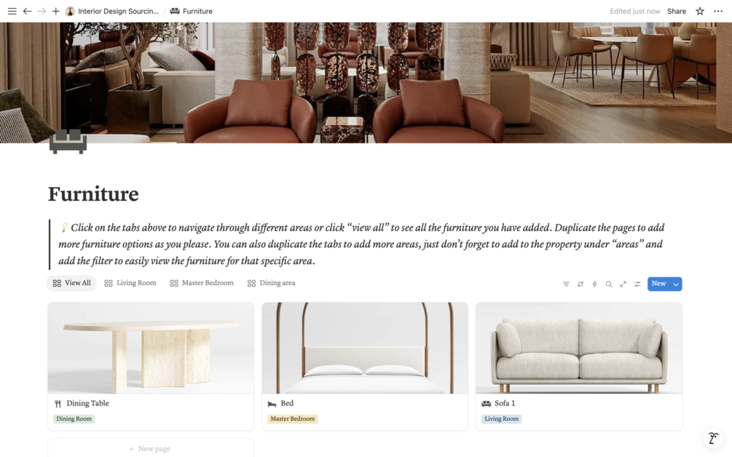Open the Sofa 1 gallery card
Screen dimensions: 732x457
(x=579, y=366)
